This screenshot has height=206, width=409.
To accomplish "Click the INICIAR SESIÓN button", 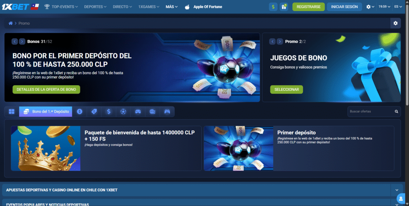I will pos(344,7).
